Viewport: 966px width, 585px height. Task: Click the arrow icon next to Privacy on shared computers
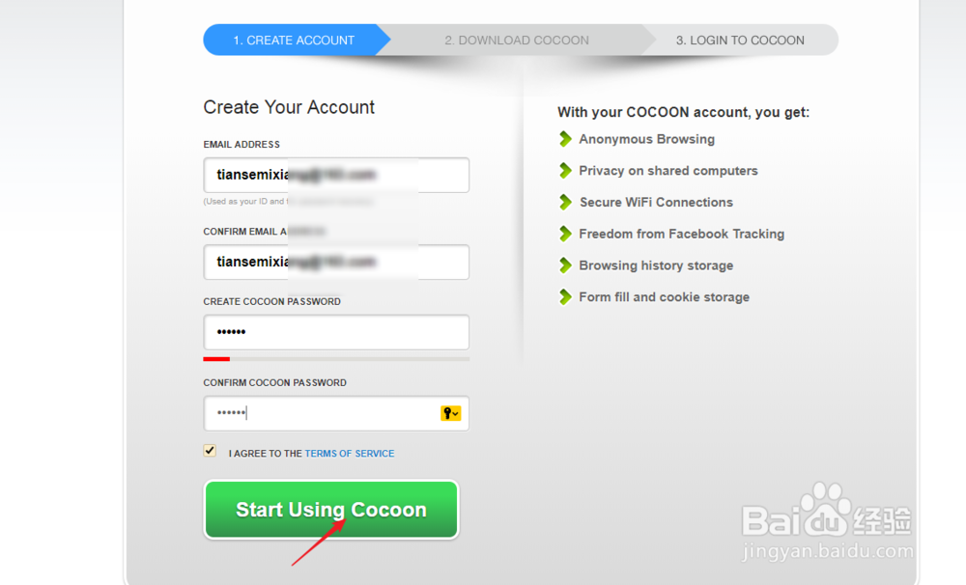click(566, 171)
